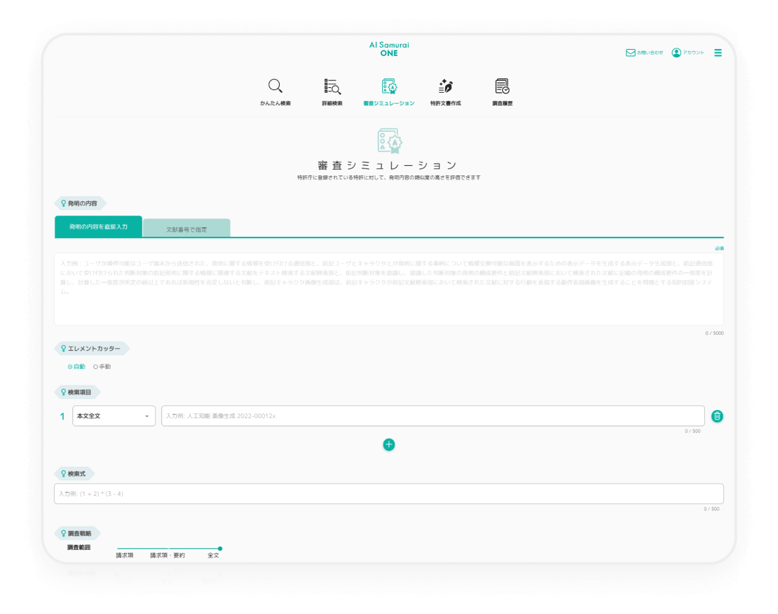The image size is (778, 614).
Task: Delete search item with trash icon
Action: click(717, 416)
